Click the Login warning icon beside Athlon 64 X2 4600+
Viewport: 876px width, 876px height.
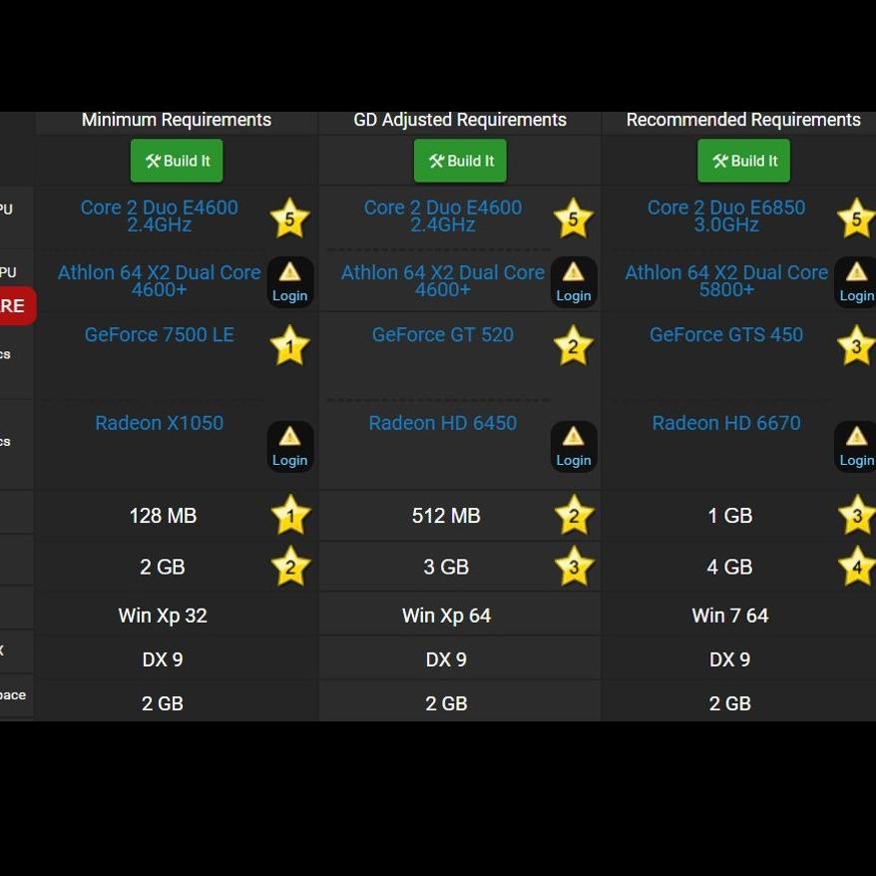(290, 281)
